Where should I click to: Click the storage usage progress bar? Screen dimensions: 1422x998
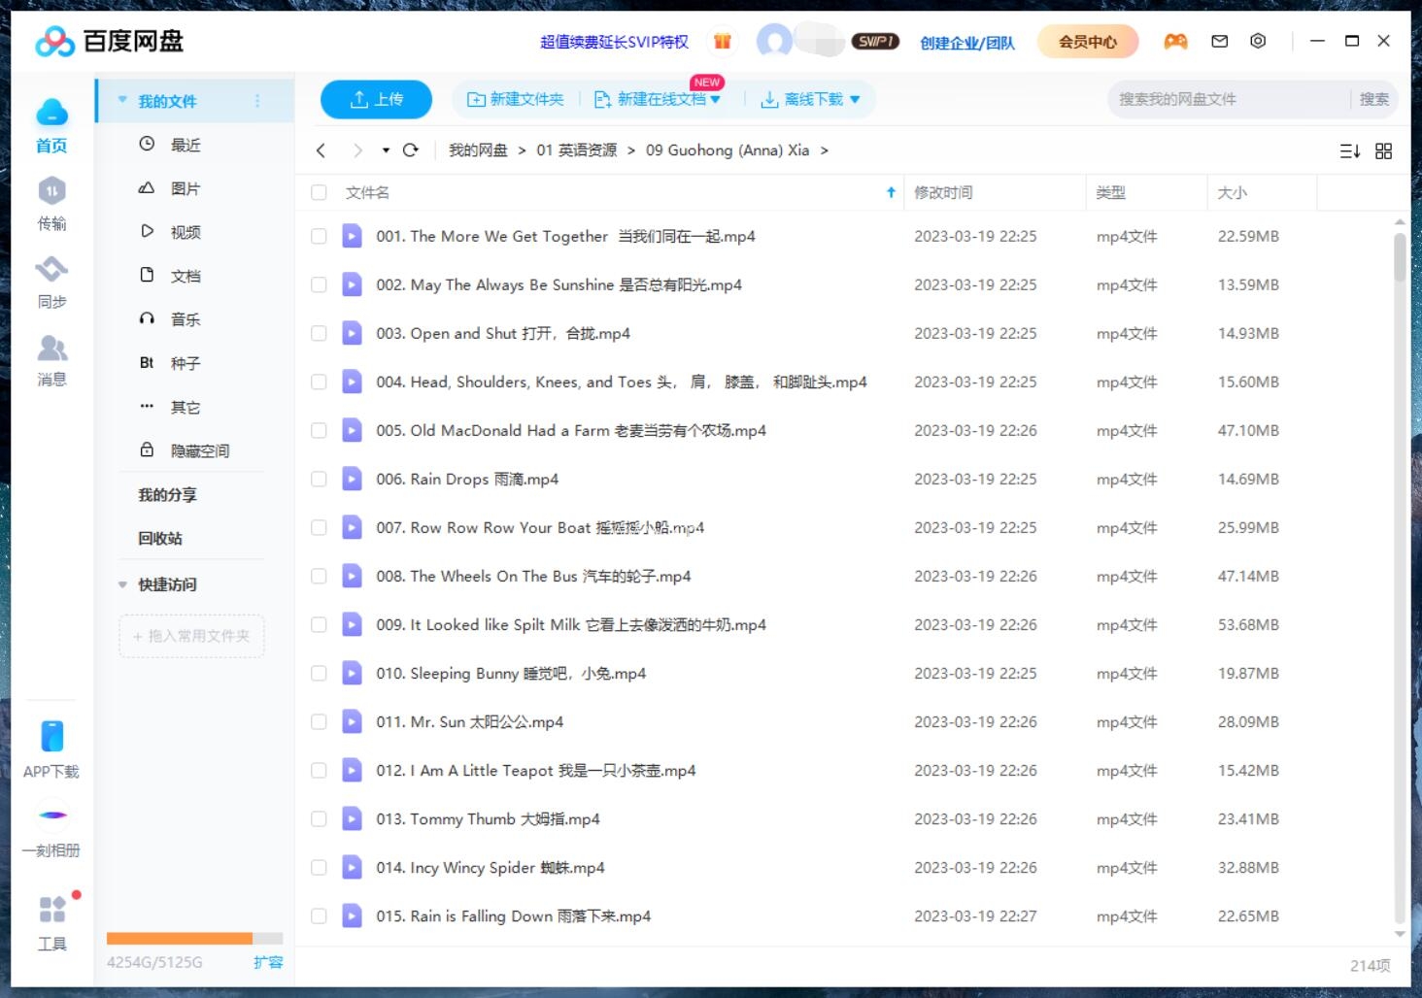tap(193, 938)
